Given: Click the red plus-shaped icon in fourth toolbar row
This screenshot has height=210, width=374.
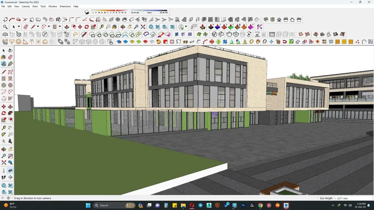Looking at the screenshot, I should pyautogui.click(x=212, y=41).
